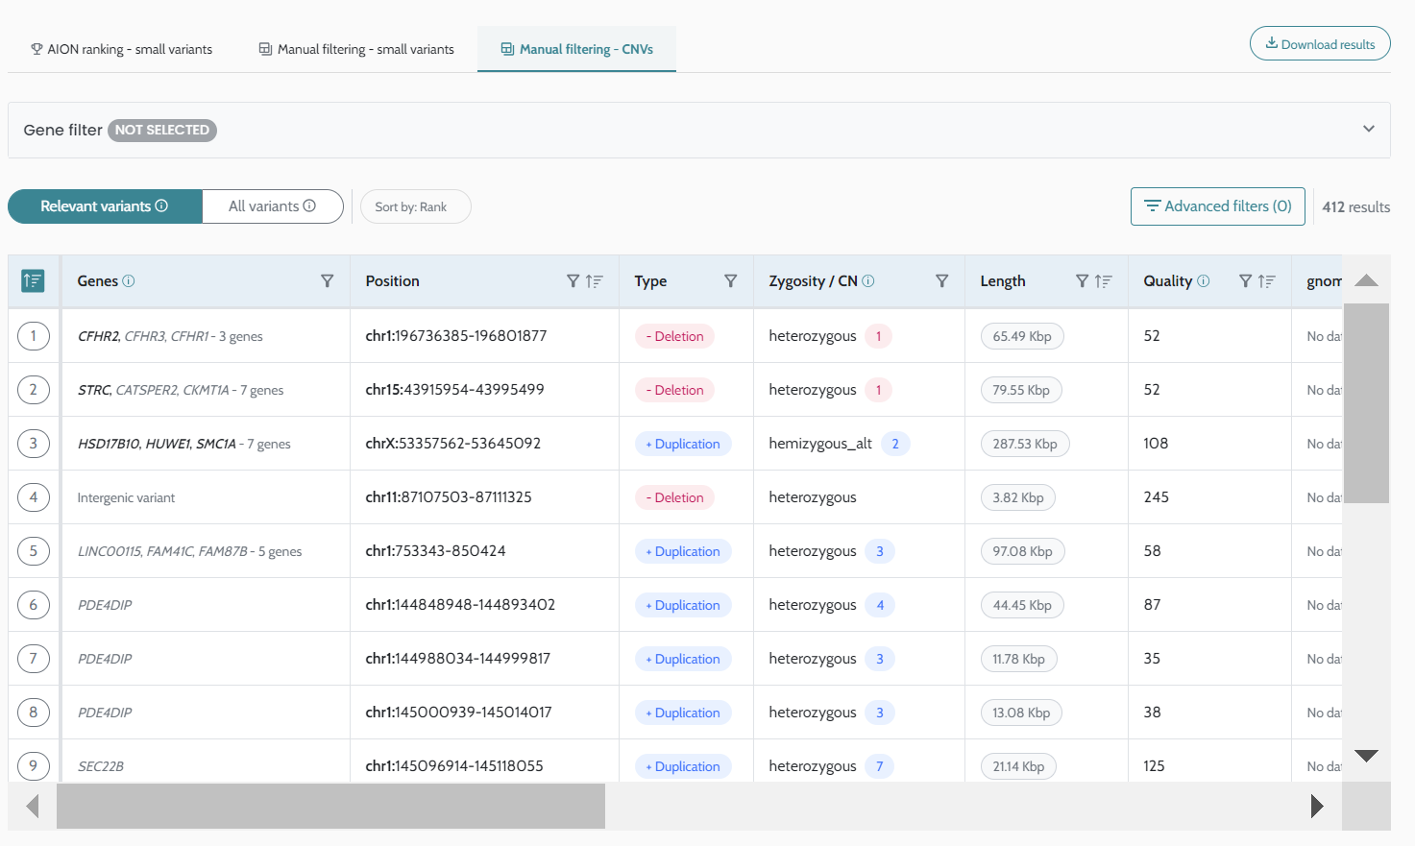This screenshot has width=1415, height=846.
Task: Click the horizontal scrollbar thumb
Action: pyautogui.click(x=330, y=806)
